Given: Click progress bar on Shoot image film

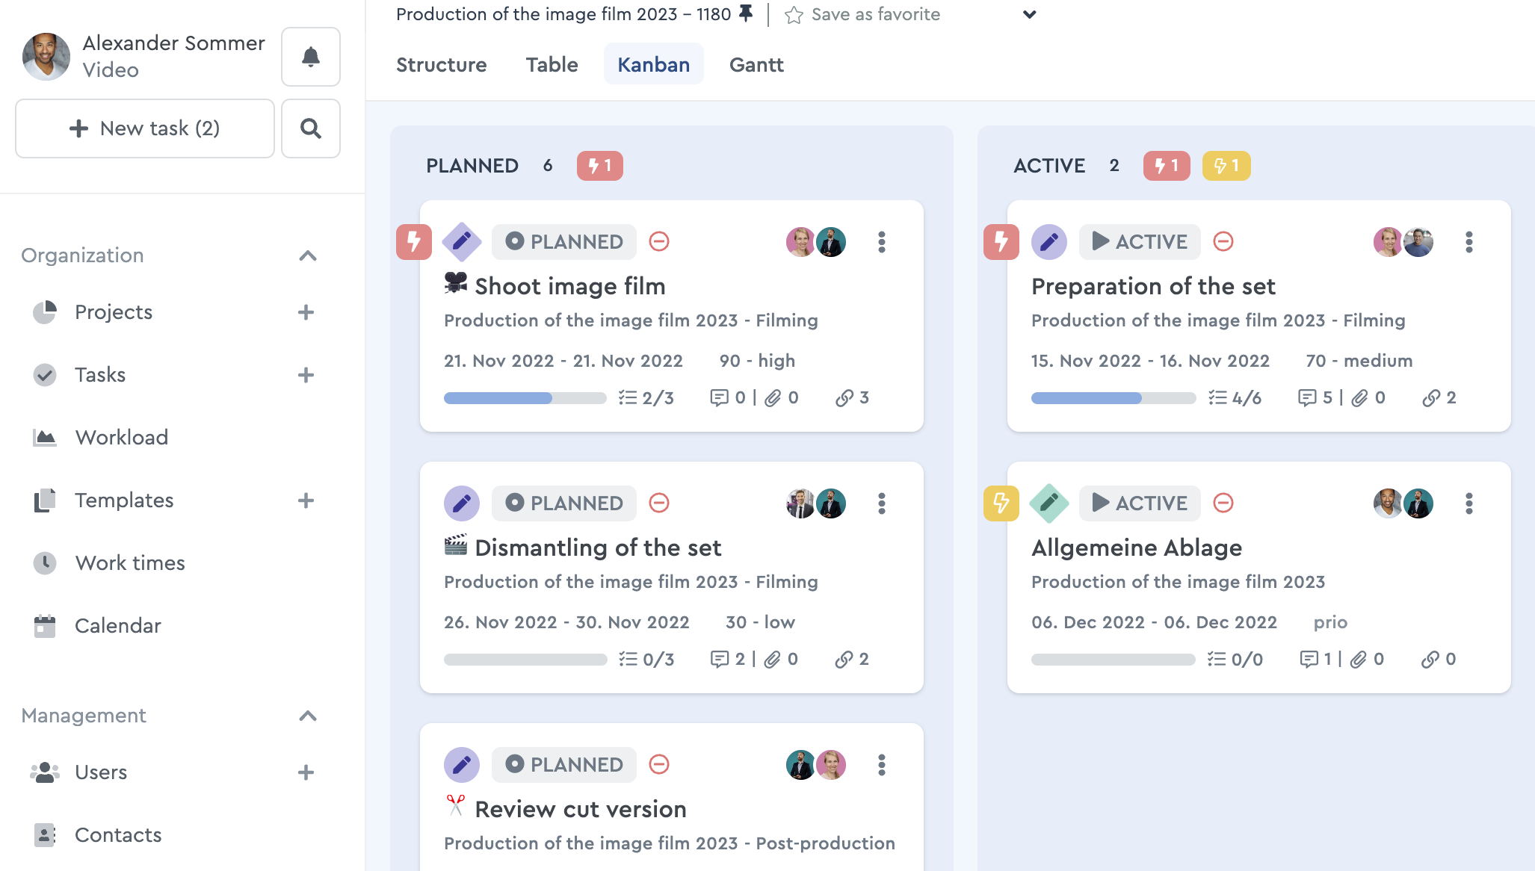Looking at the screenshot, I should tap(525, 398).
